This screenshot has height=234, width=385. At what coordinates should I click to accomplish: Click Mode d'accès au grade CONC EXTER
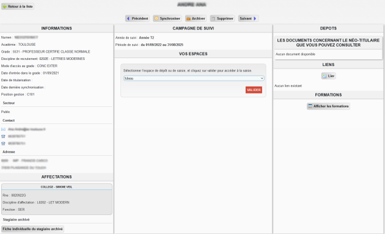coord(29,66)
